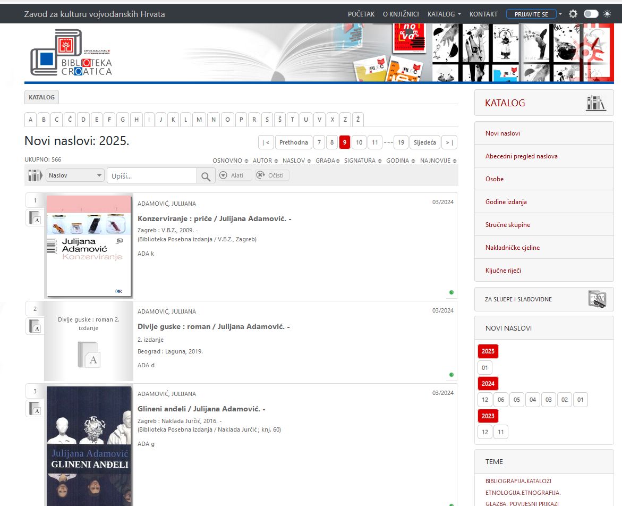Expand the Katalog menu in top navigation
Screen dimensions: 622x506
point(444,14)
